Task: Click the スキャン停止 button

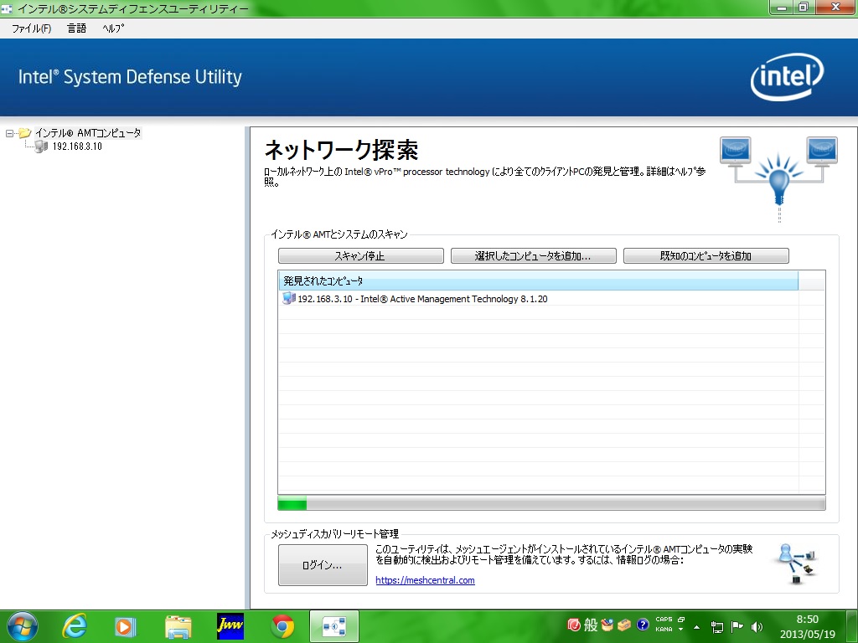Action: click(x=360, y=256)
